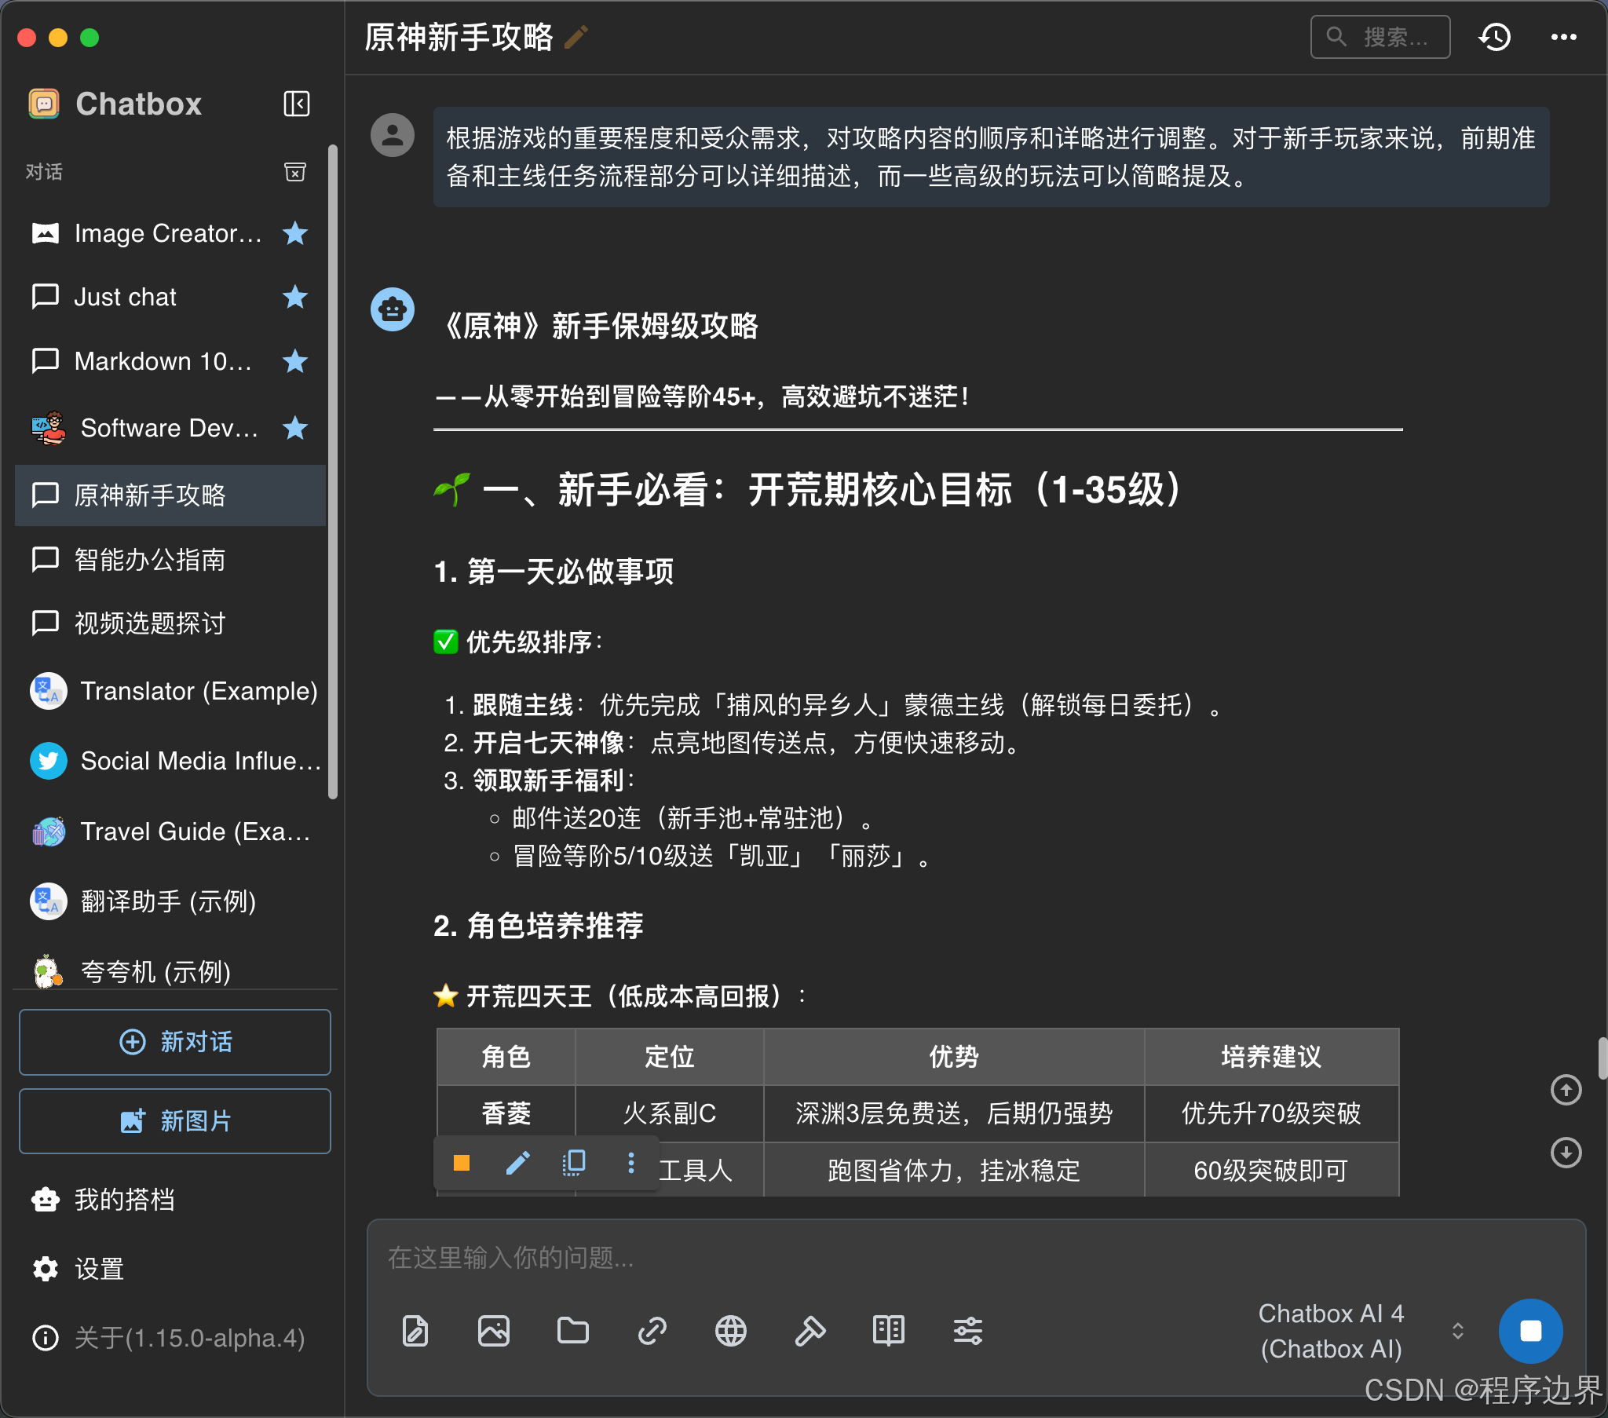Copy the message with the copy icon
1608x1418 pixels.
(574, 1163)
